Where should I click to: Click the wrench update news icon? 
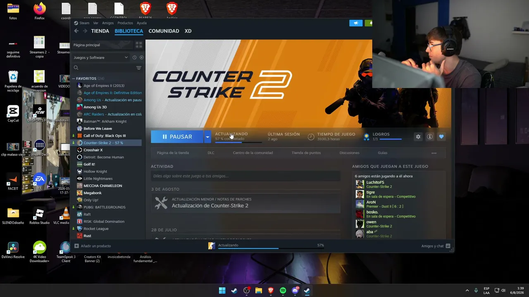(x=161, y=203)
